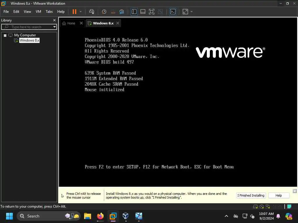Click the I Finished Installing button
This screenshot has width=298, height=223.
251,195
